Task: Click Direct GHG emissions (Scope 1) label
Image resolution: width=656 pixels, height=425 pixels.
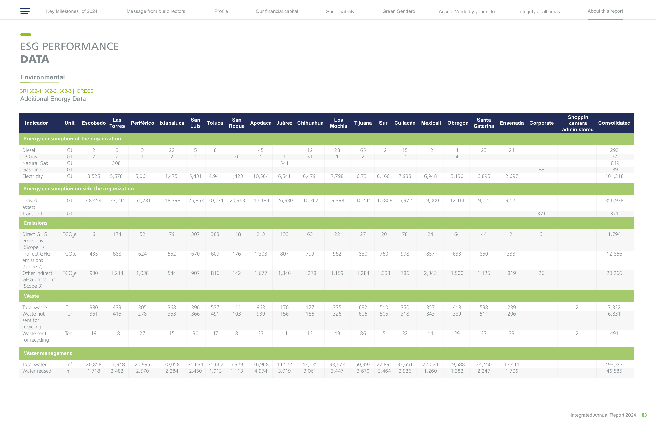Action: click(x=35, y=241)
